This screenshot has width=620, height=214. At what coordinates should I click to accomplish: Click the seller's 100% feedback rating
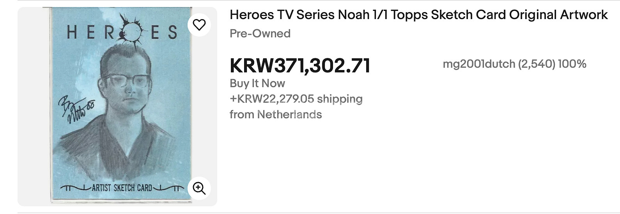[x=572, y=64]
